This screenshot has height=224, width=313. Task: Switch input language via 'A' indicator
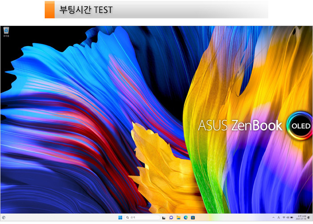pos(279,218)
